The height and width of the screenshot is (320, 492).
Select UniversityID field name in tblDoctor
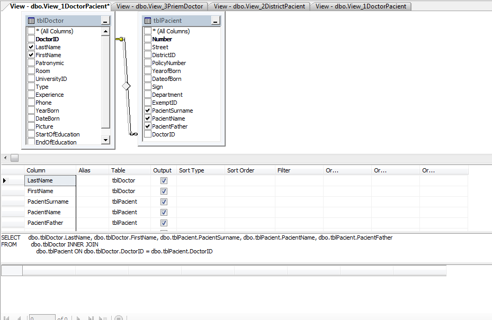pos(51,79)
